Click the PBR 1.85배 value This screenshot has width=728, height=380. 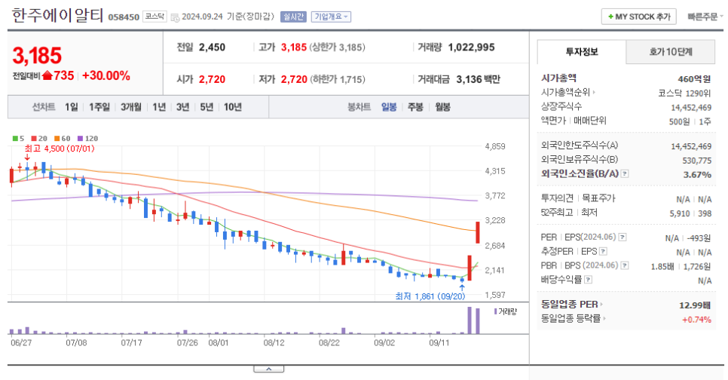click(662, 267)
